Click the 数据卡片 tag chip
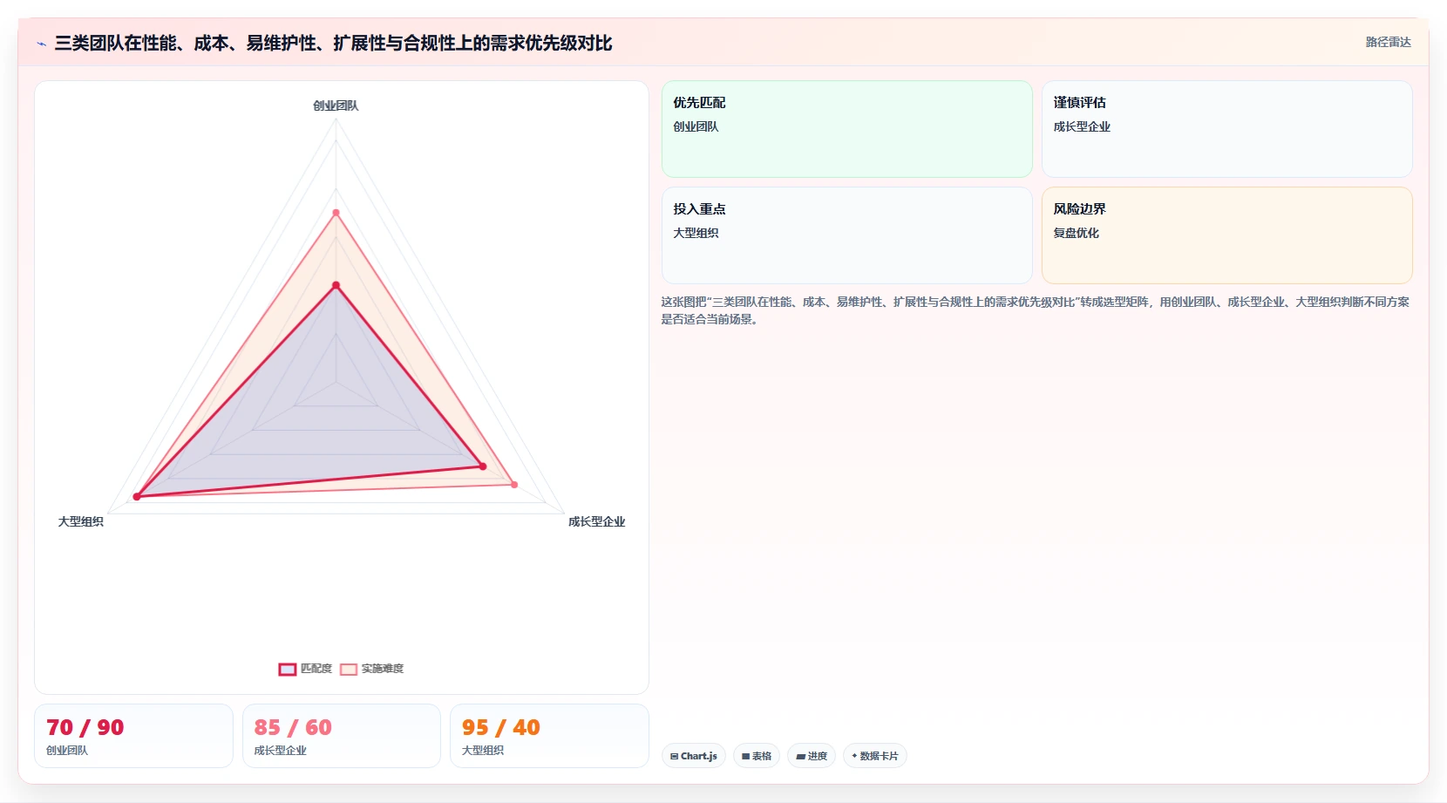The image size is (1447, 803). click(875, 756)
